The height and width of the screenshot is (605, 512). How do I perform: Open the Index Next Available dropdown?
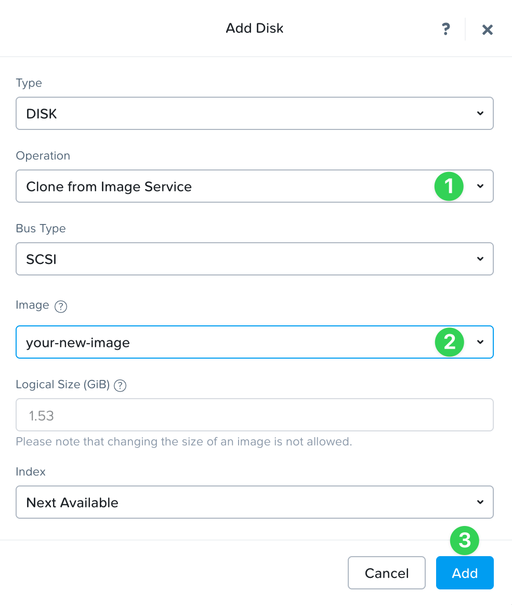pos(254,502)
